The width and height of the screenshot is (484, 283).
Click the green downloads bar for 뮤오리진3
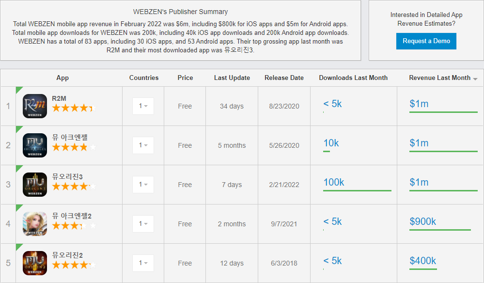357,191
